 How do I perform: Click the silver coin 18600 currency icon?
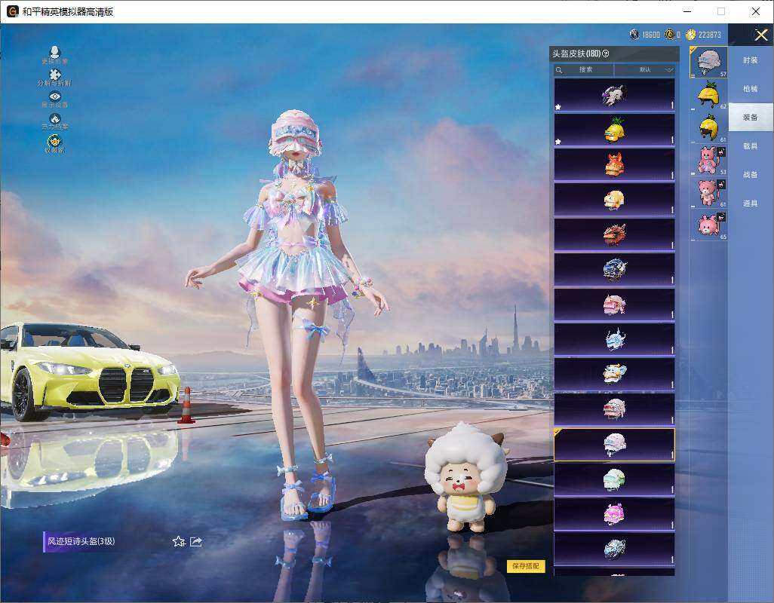[x=634, y=35]
